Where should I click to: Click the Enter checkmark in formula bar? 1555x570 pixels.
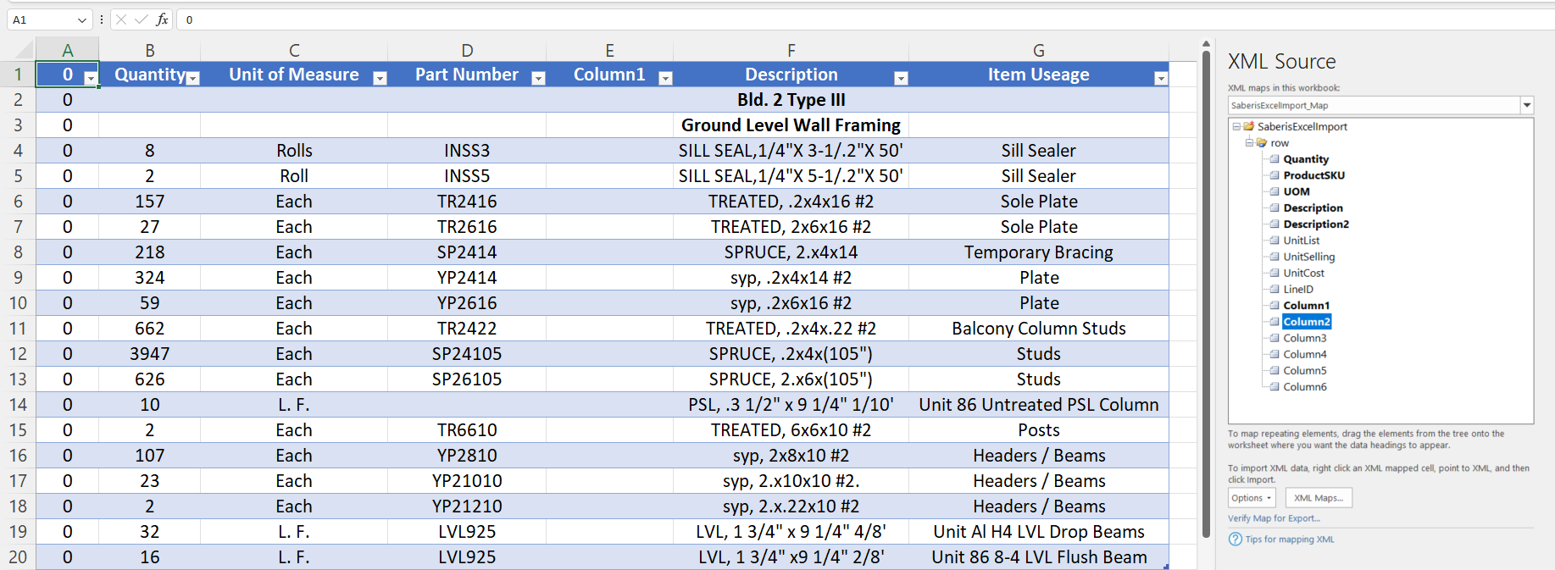[x=141, y=19]
